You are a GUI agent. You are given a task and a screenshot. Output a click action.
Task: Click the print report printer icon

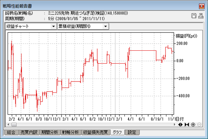(x=201, y=16)
